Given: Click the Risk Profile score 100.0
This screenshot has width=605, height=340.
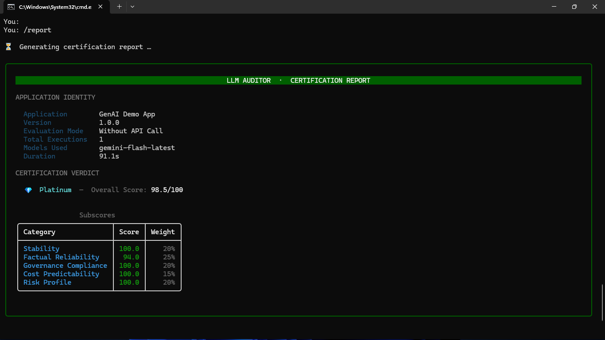Looking at the screenshot, I should coord(129,282).
